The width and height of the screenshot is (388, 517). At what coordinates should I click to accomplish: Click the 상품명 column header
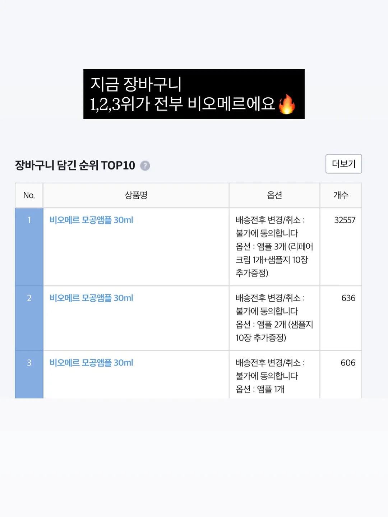pos(136,195)
